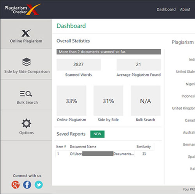Visit the Google Plus social icon

pos(16,184)
